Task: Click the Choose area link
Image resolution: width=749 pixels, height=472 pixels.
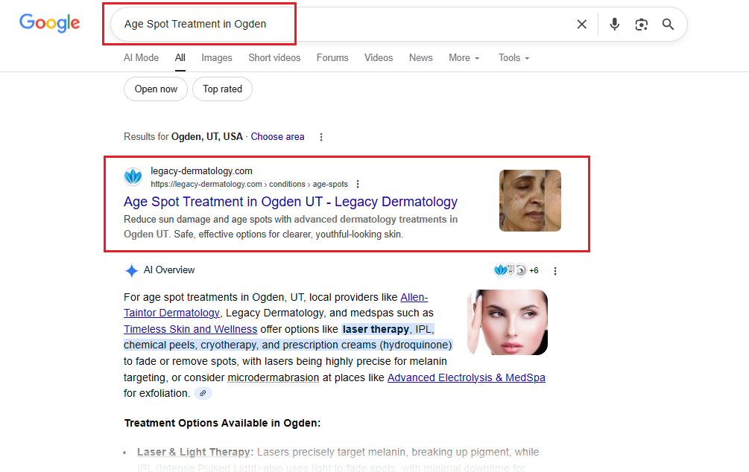Action: click(277, 137)
